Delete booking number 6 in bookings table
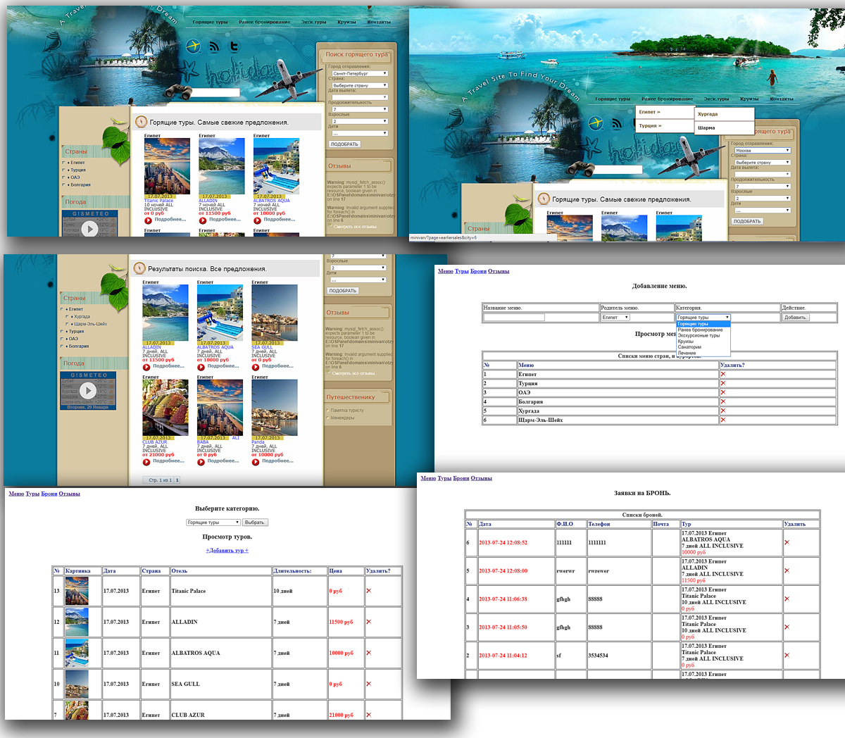845x738 pixels. click(x=787, y=542)
